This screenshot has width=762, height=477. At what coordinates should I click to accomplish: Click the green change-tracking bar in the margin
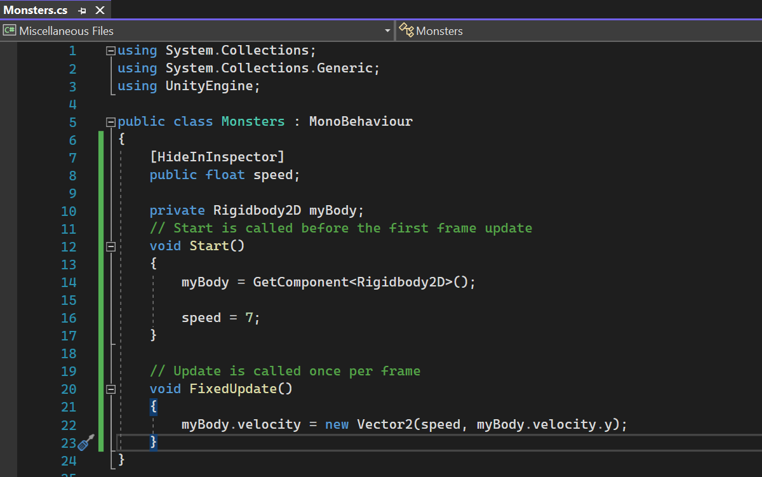point(102,254)
